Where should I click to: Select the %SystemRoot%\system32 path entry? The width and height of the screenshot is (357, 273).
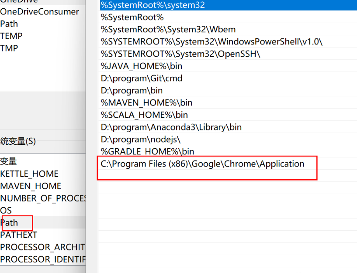pyautogui.click(x=229, y=5)
